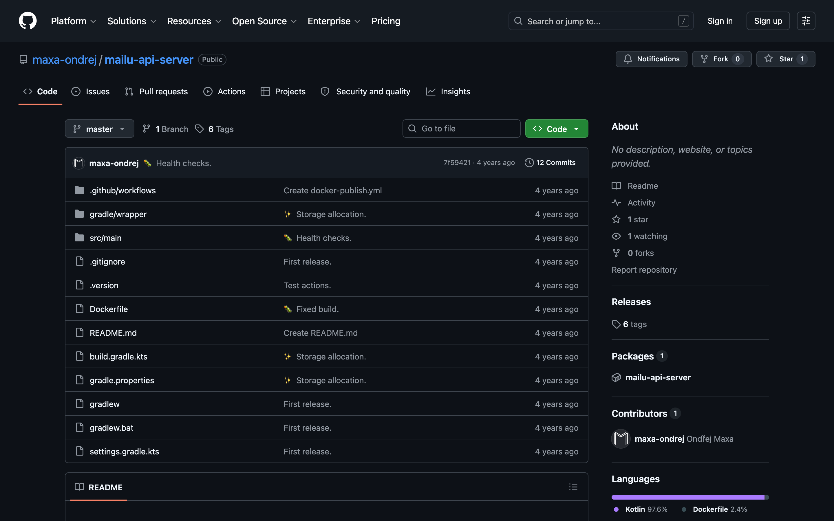Open the gradle.properties file
Screen dimensions: 834x521
[x=122, y=380]
